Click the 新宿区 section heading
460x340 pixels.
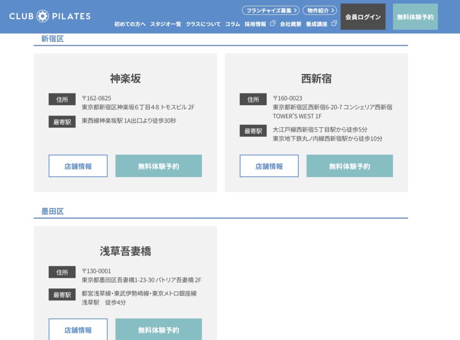[52, 39]
